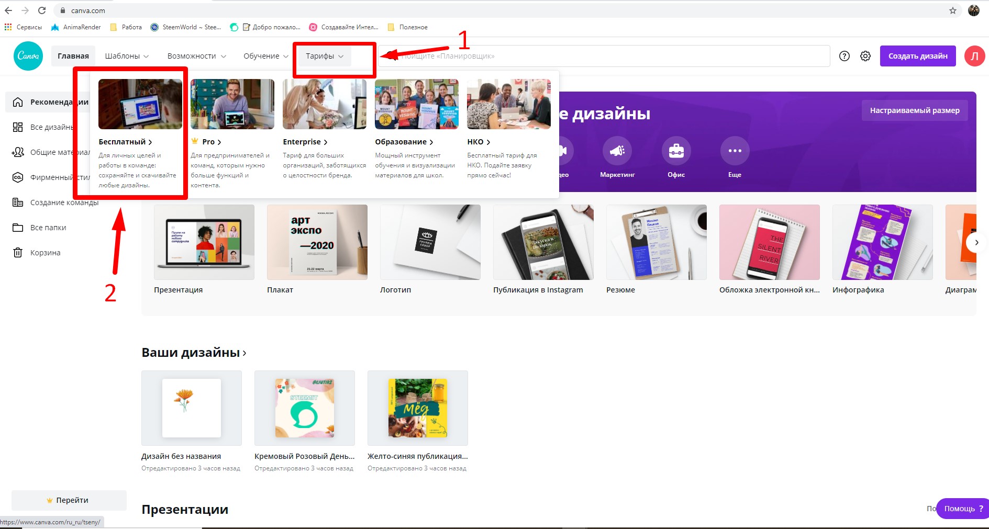Select the Обложка электронной книги thumbnail
This screenshot has width=989, height=529.
[x=770, y=242]
